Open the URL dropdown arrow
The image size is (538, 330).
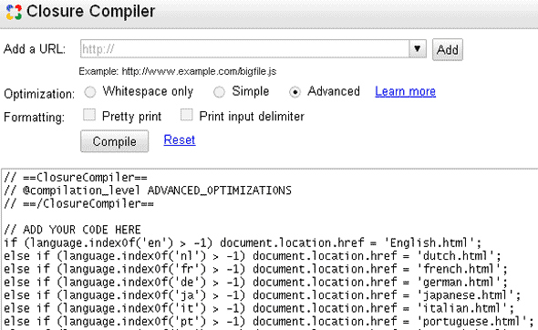click(418, 48)
